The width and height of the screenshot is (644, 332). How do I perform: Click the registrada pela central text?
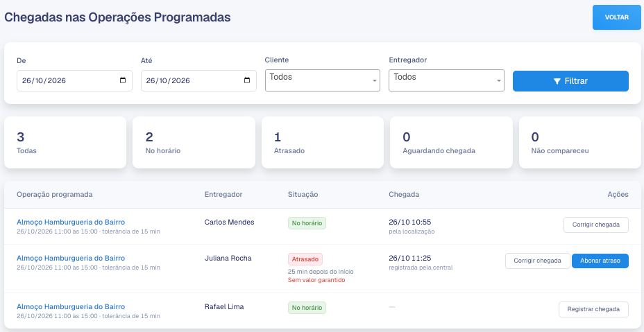point(421,268)
